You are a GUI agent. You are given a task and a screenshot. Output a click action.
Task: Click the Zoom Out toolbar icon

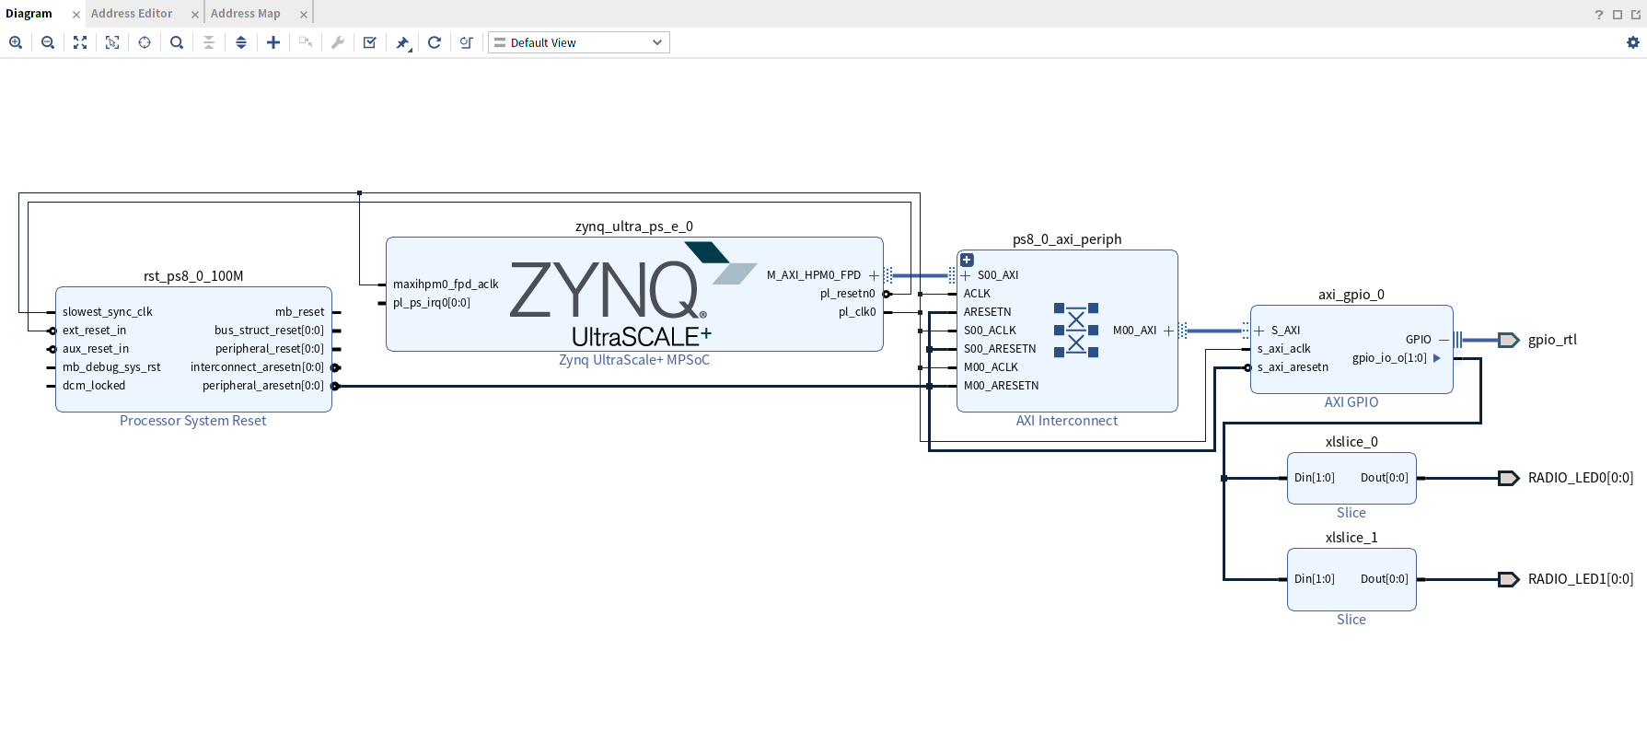pyautogui.click(x=48, y=42)
